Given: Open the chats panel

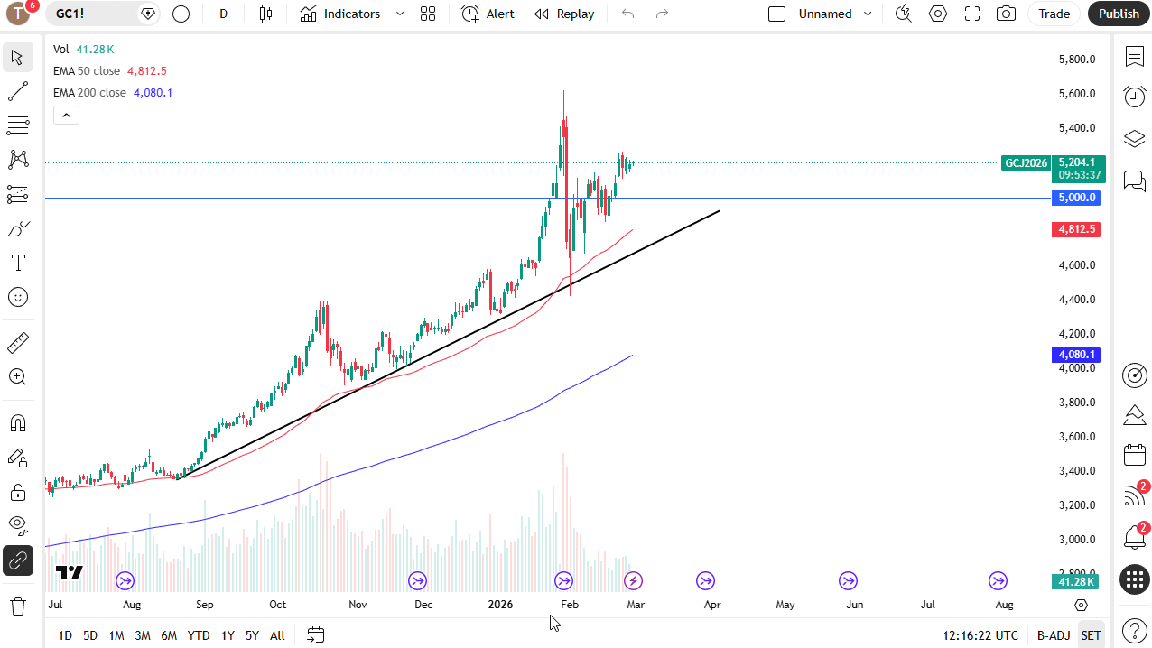Looking at the screenshot, I should [1134, 180].
